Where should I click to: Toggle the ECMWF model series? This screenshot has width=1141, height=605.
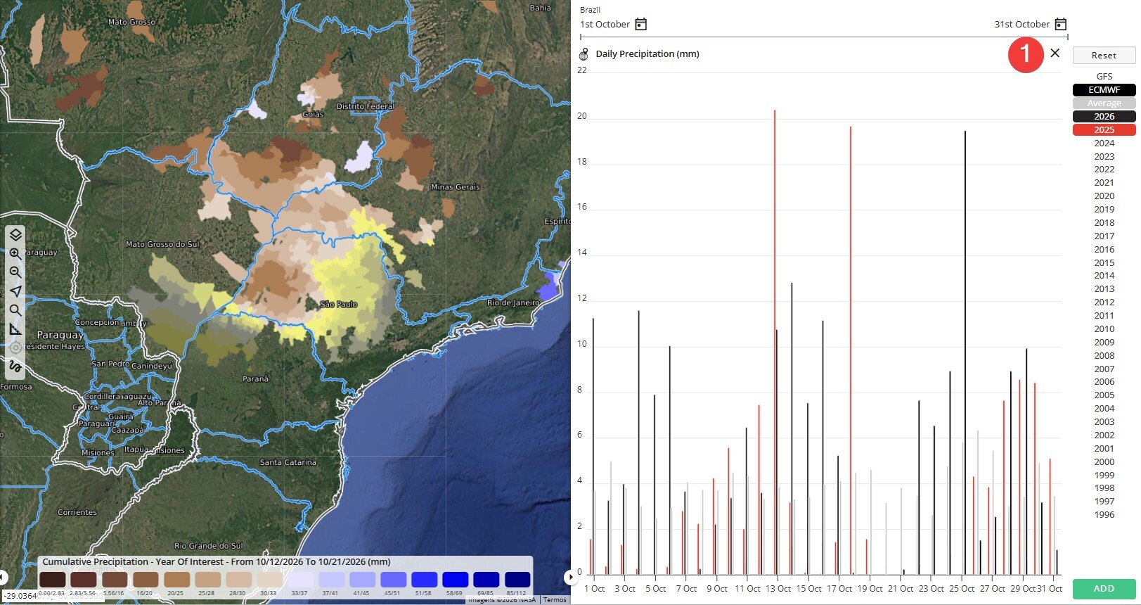pos(1104,90)
